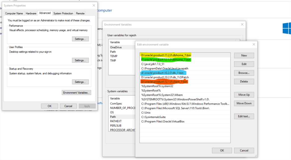Select D:\oracle\product\12.1.0\client_1\bin entry

pos(185,82)
